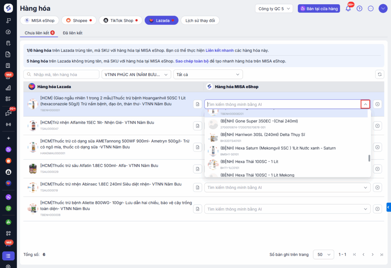Click the link action icon on Abinsec row
Screen dimensions: 391x268
[378, 187]
